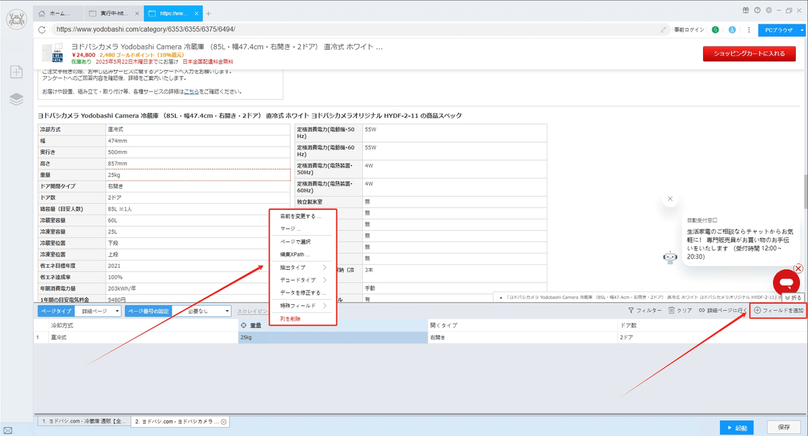Click the blue 起動 button

coord(736,427)
